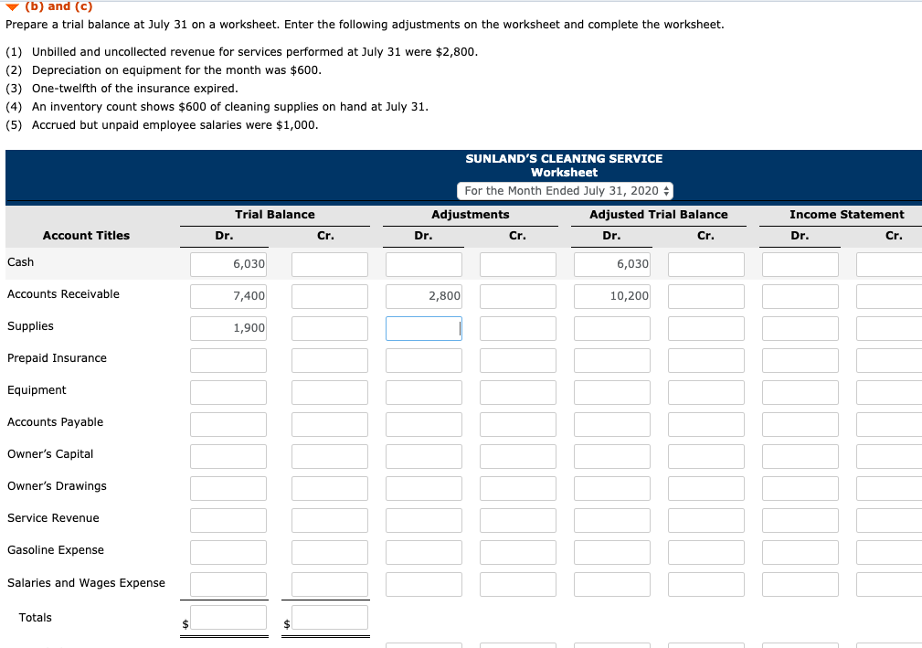922x648 pixels.
Task: Select the Cash Income Statement Dr. field
Action: pyautogui.click(x=800, y=263)
